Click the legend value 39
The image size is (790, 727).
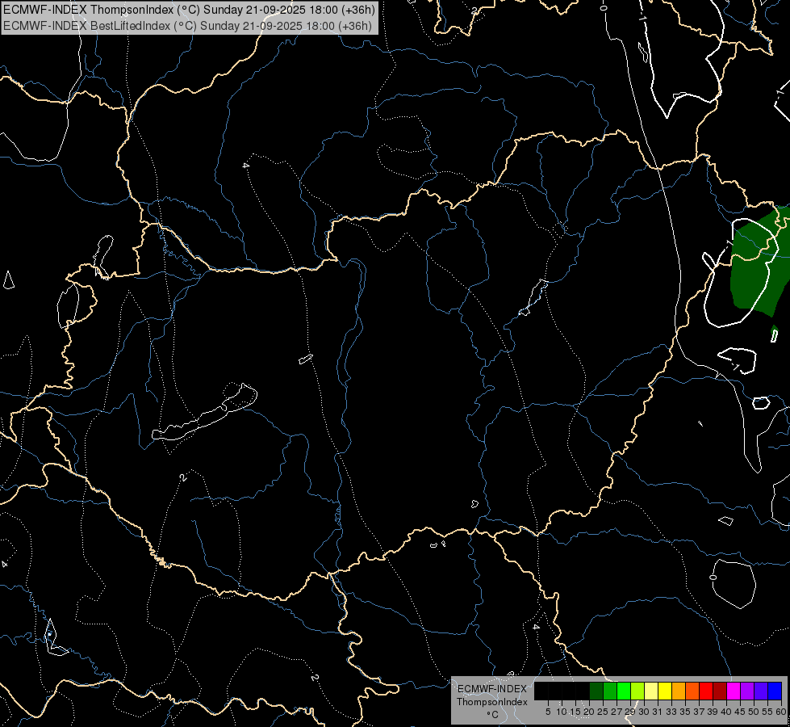[713, 712]
